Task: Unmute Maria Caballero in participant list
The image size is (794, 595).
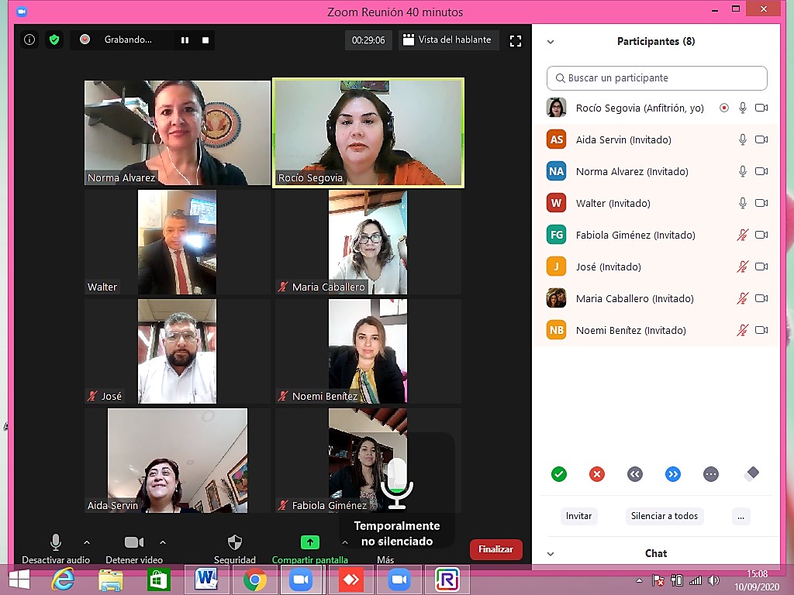Action: (742, 298)
